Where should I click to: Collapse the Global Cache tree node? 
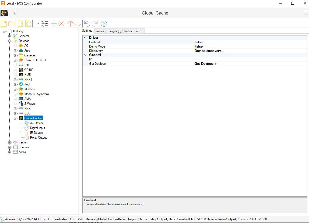[x=15, y=118]
